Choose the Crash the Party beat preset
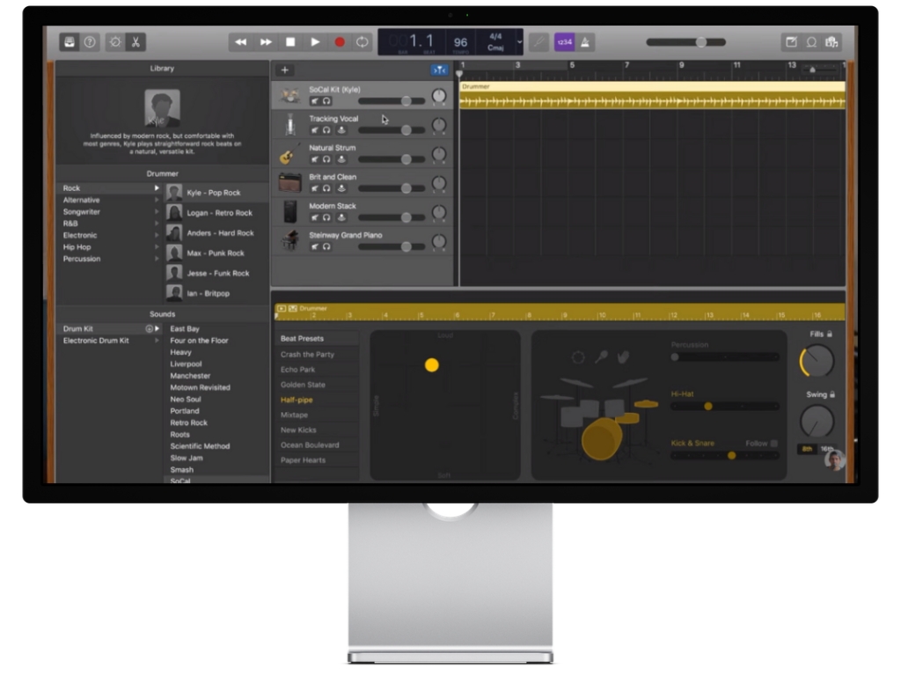Viewport: 901px width, 676px height. pos(307,355)
